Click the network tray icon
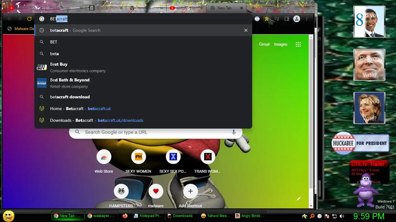Screen dimensions: 396x222 (334, 216)
